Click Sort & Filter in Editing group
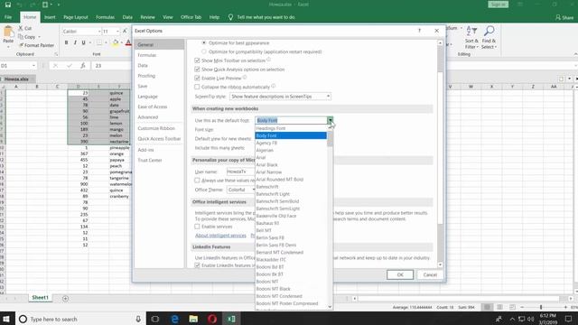Image resolution: width=578 pixels, height=325 pixels. [471, 37]
